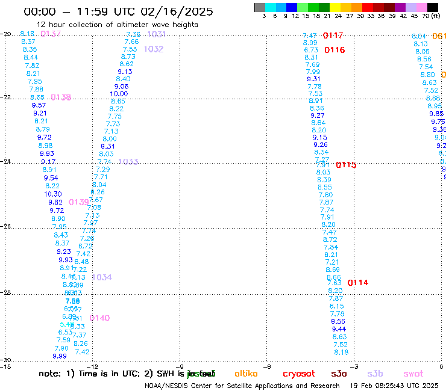Viewport: 446px width, 391px height.
Task: Click the cryosat time stamp '0115'
Action: click(x=346, y=165)
